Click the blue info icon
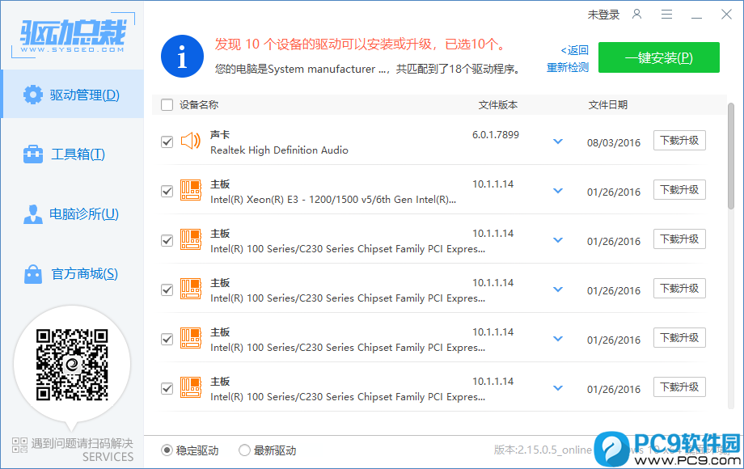The width and height of the screenshot is (744, 469). pyautogui.click(x=182, y=56)
